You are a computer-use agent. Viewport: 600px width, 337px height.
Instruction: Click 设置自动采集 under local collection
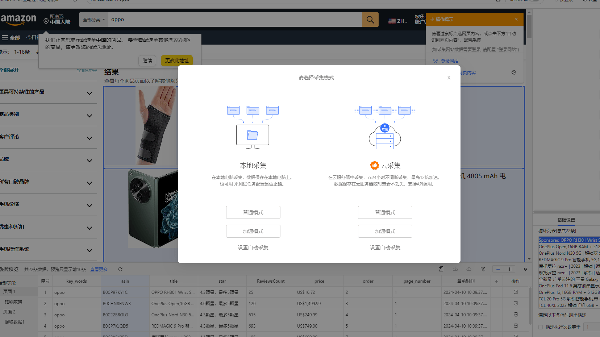[x=253, y=247]
